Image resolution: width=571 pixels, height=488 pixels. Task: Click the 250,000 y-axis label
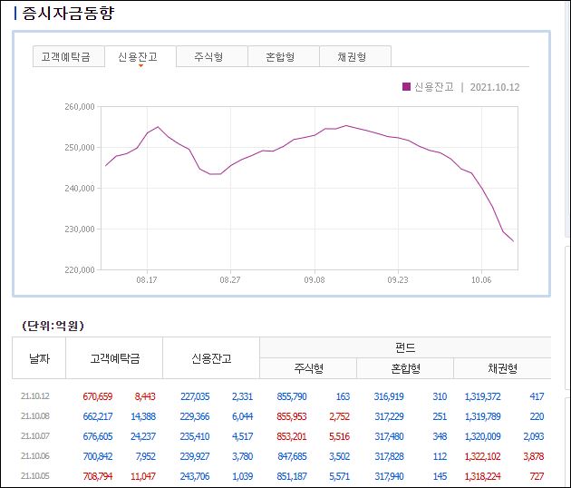pyautogui.click(x=80, y=148)
